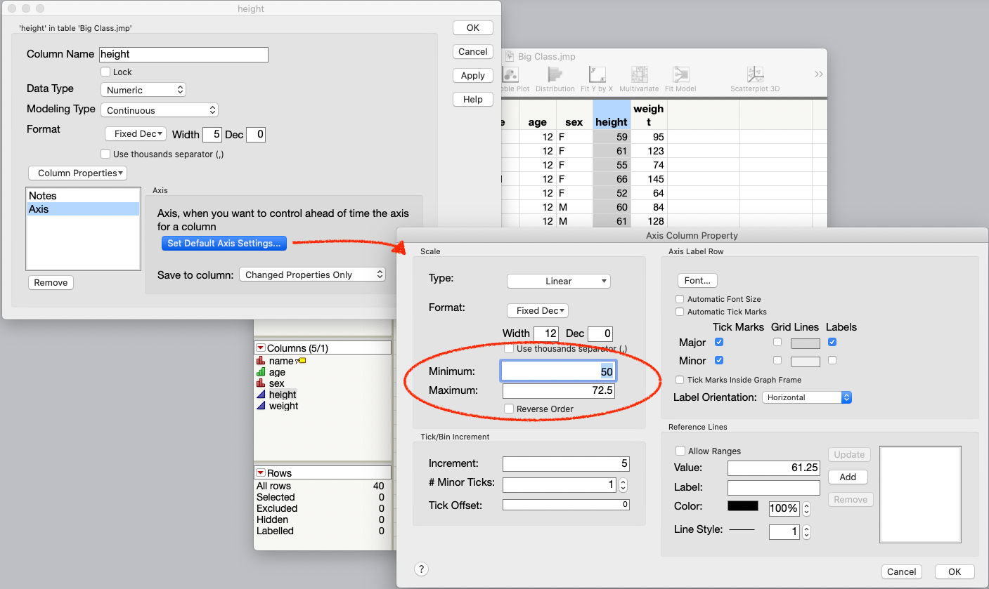Change the Label Orientation dropdown

pyautogui.click(x=806, y=397)
